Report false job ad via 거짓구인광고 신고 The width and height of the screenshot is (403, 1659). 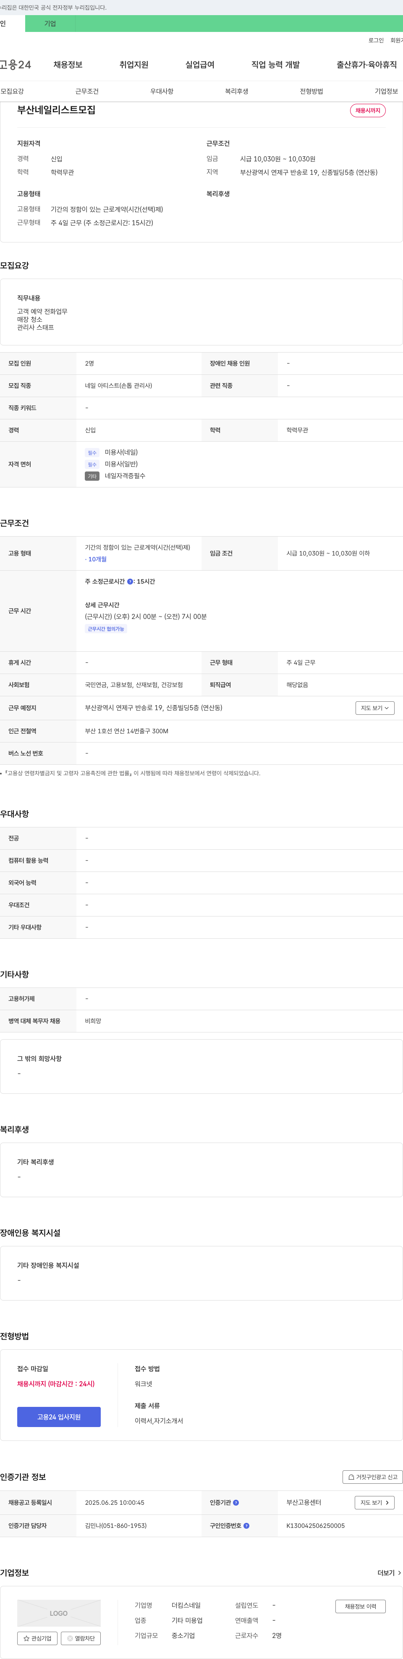pyautogui.click(x=373, y=1477)
